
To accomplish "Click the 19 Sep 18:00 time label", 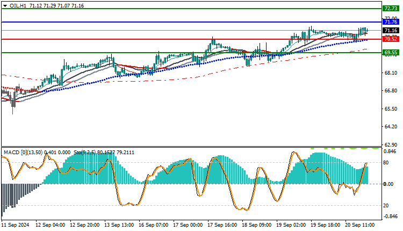I will tap(326, 225).
